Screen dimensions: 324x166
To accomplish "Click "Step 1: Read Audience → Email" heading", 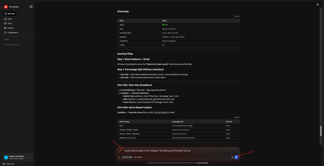I will [133, 59].
